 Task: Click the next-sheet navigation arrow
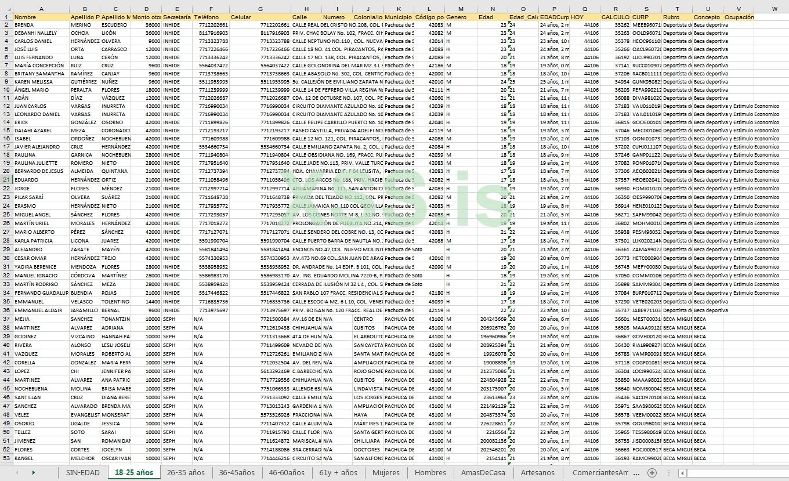(33, 473)
